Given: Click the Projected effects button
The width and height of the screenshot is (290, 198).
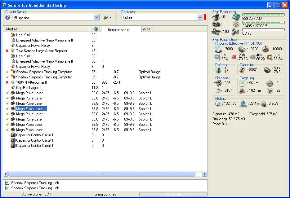Looking at the screenshot, I should pyautogui.click(x=173, y=194).
